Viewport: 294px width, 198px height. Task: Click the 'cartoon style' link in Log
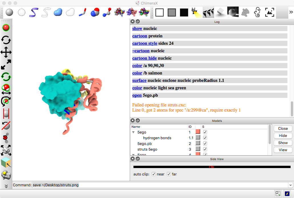[145, 43]
